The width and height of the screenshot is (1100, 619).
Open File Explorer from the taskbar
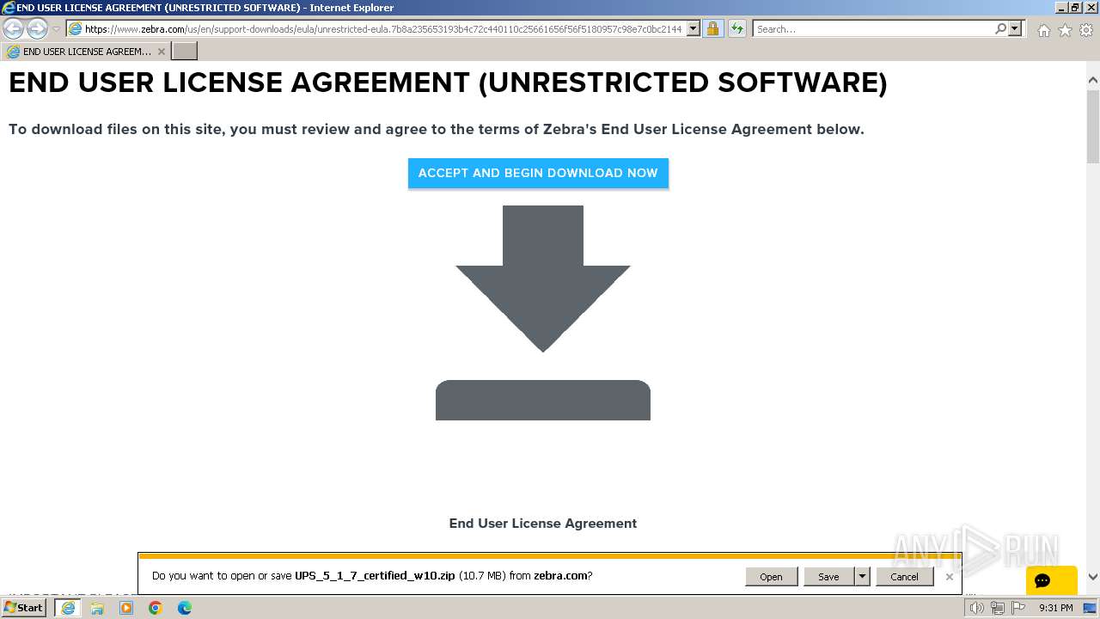pyautogui.click(x=97, y=608)
